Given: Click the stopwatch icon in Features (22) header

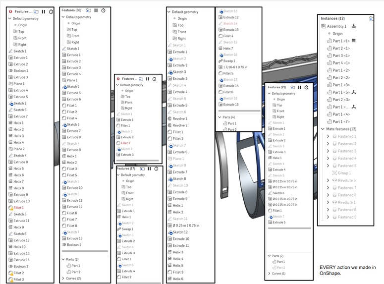Looking at the screenshot, I should (306, 87).
